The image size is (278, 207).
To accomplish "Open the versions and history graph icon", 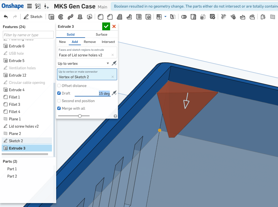I will coord(38,6).
